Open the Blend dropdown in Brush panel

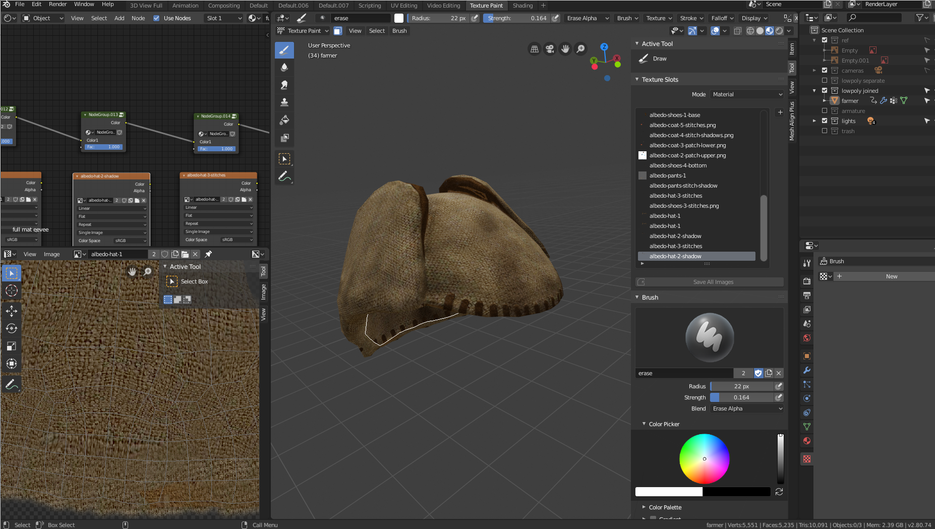click(x=747, y=408)
